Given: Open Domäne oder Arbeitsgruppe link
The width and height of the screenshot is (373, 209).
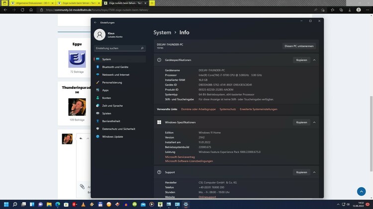Looking at the screenshot, I should click(x=198, y=109).
